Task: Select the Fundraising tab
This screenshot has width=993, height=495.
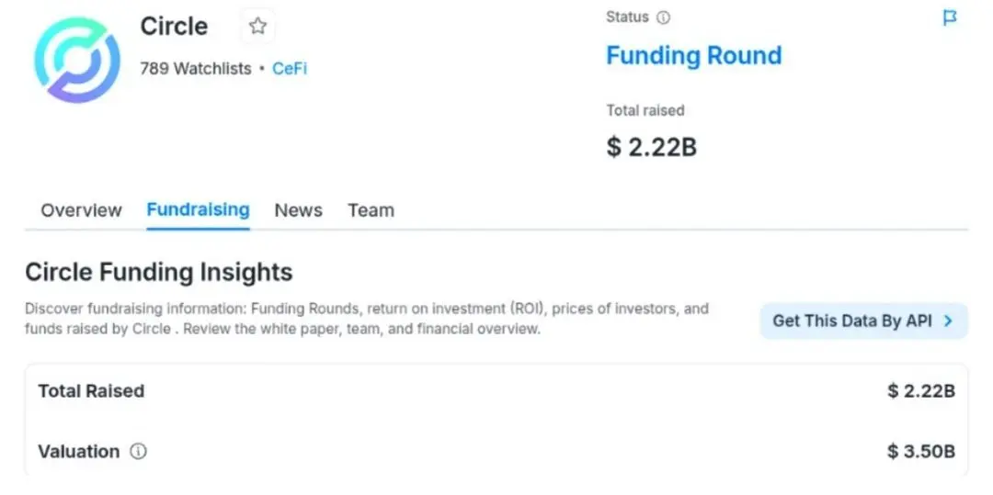Action: pos(198,209)
